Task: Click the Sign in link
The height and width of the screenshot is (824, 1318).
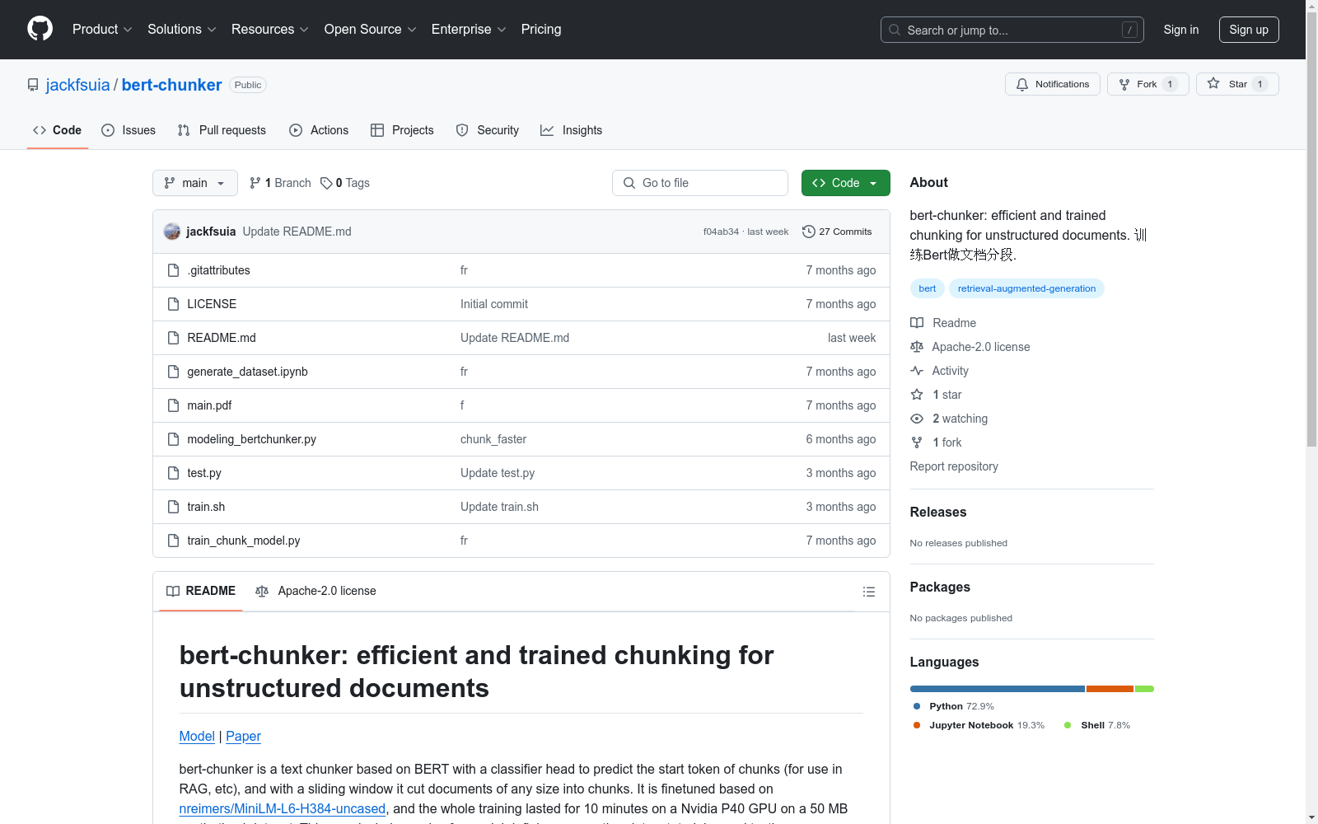Action: [x=1181, y=30]
